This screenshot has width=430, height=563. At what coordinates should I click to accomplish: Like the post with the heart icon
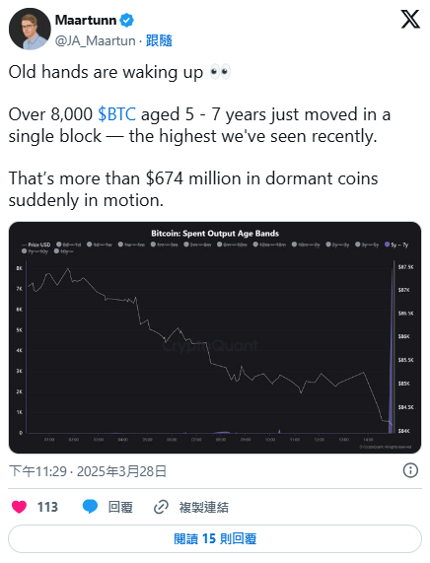(x=19, y=507)
